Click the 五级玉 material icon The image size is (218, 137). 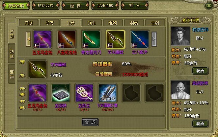point(84,93)
